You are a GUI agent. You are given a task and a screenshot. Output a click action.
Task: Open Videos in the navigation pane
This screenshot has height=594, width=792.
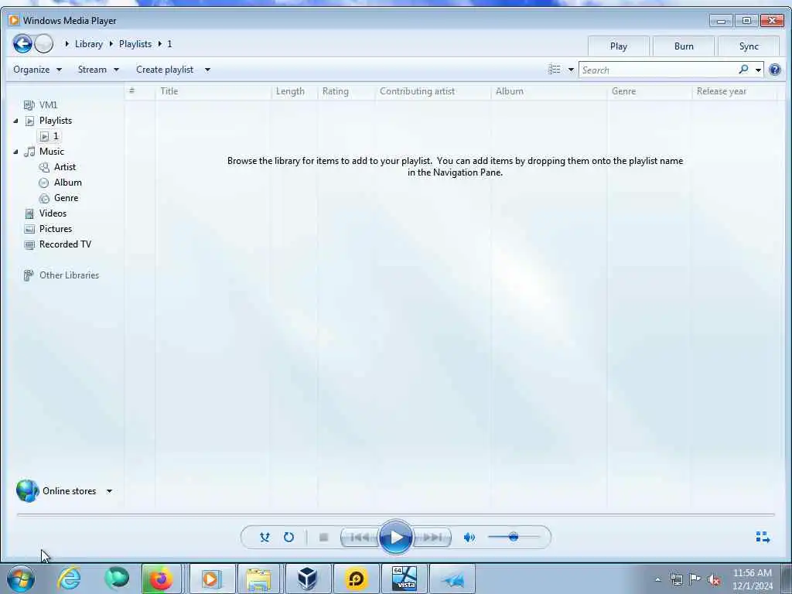(x=53, y=213)
